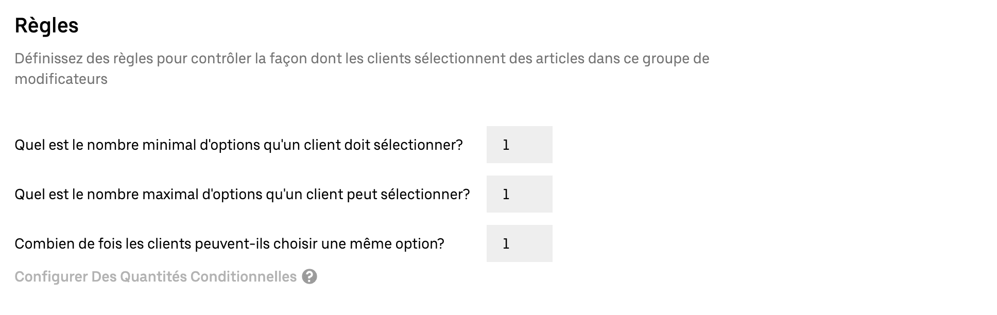The width and height of the screenshot is (997, 315).
Task: Click the same-option repeat count field
Action: tap(519, 243)
